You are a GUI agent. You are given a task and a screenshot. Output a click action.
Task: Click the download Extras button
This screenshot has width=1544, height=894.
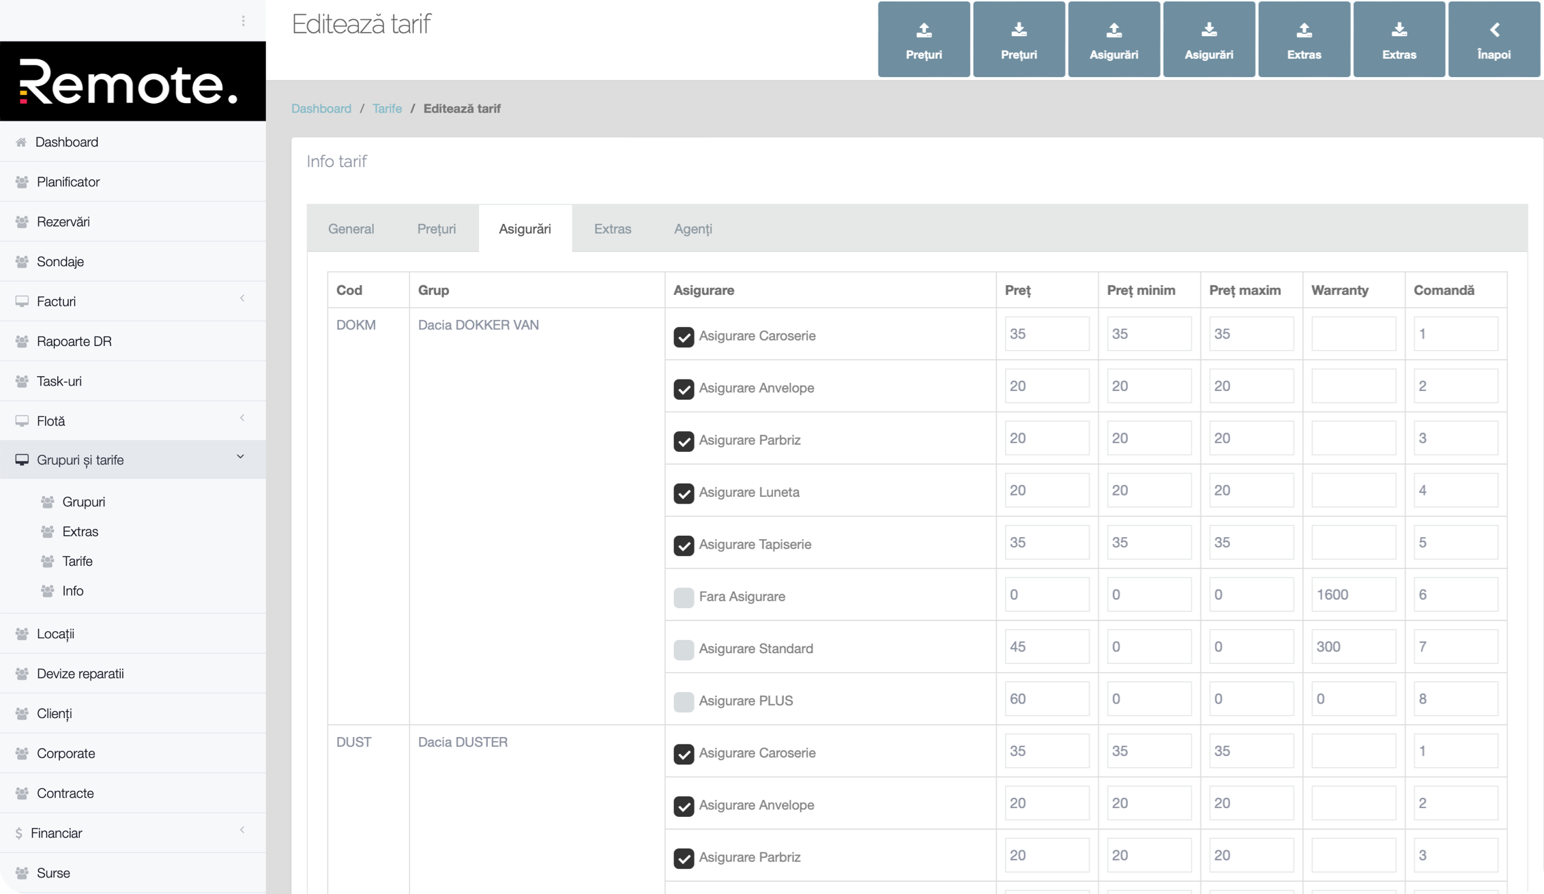click(1399, 40)
